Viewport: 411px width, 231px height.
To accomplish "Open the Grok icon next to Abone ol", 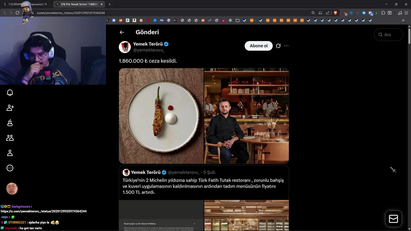I will click(x=278, y=46).
